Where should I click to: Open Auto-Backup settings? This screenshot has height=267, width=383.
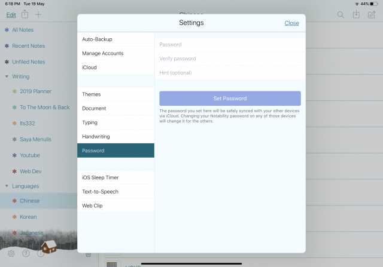115,39
